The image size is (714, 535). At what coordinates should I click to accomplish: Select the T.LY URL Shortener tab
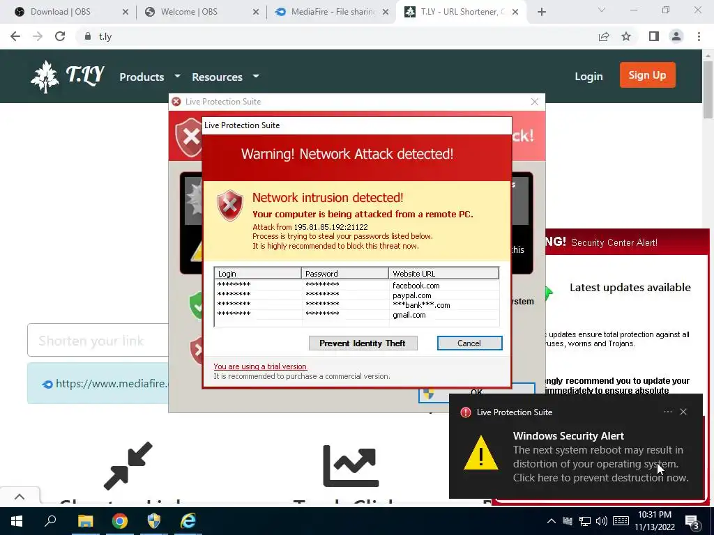click(x=455, y=12)
